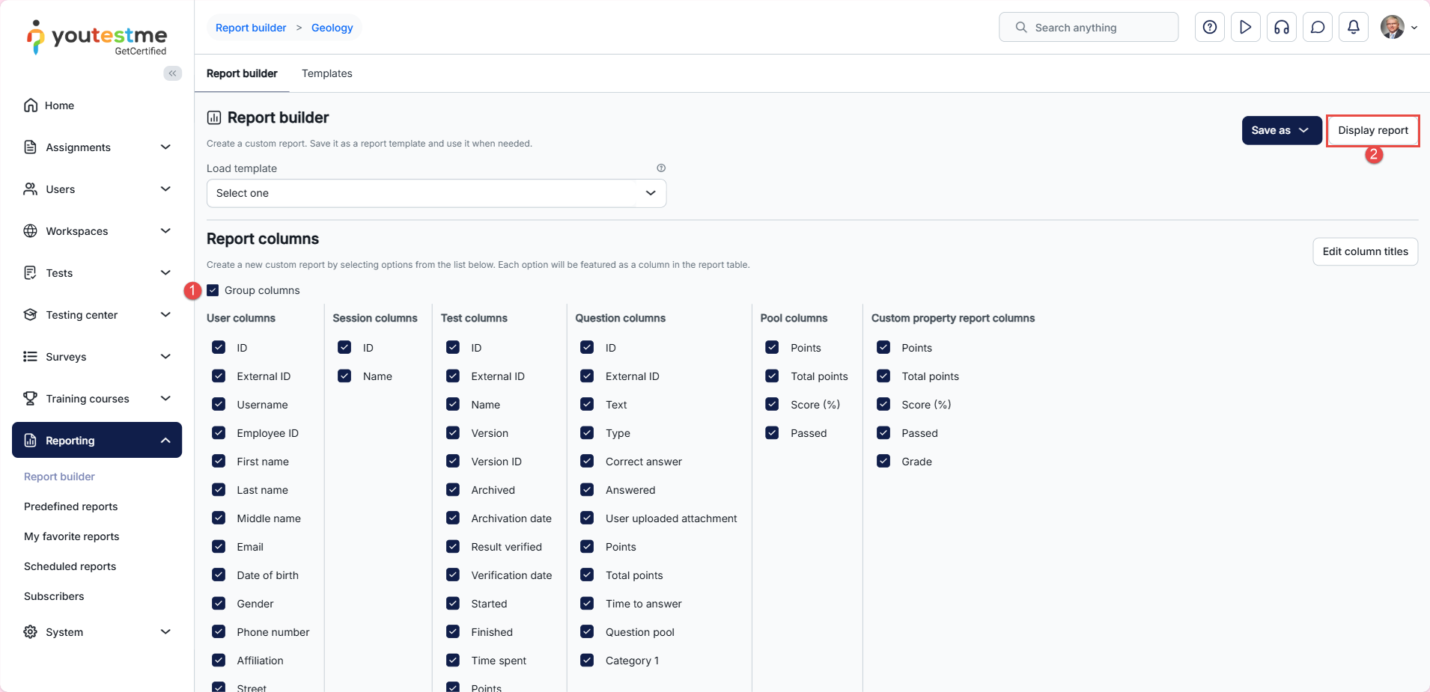Viewport: 1430px width, 692px height.
Task: Open the user profile avatar menu
Action: (1397, 28)
